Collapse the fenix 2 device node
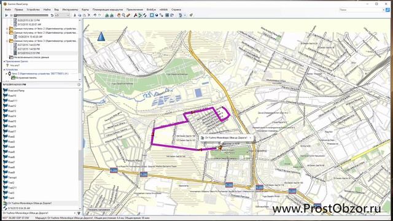This screenshot has height=221, width=393. click(x=7, y=74)
